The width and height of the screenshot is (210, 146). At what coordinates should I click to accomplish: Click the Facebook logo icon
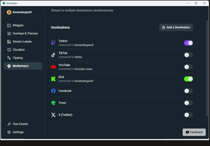coord(53,91)
